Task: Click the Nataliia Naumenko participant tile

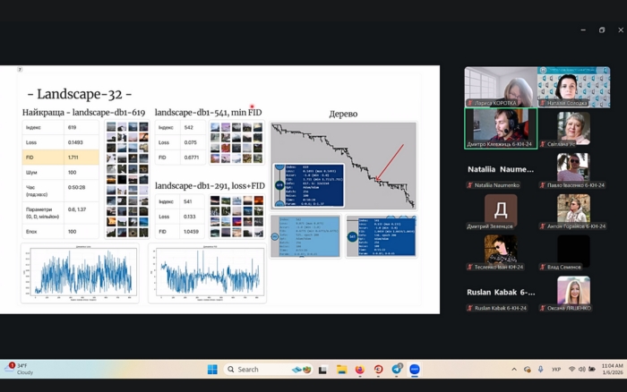Action: click(x=501, y=168)
